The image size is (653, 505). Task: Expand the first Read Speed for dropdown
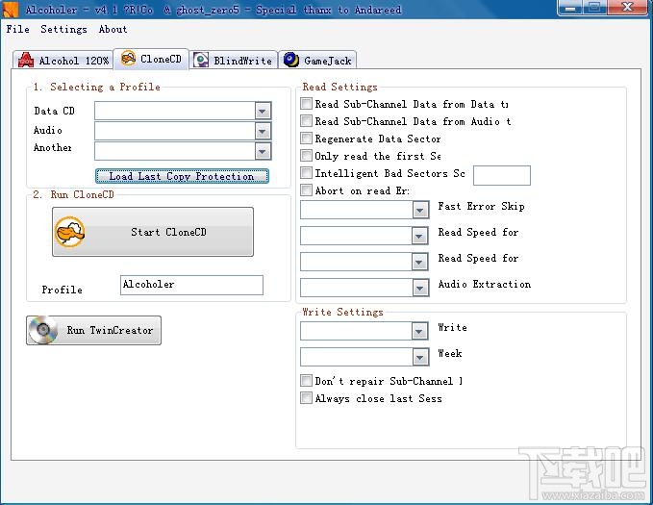point(420,236)
